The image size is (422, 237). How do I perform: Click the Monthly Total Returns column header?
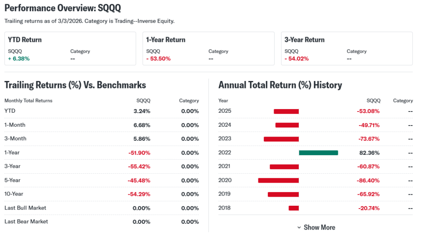point(28,100)
